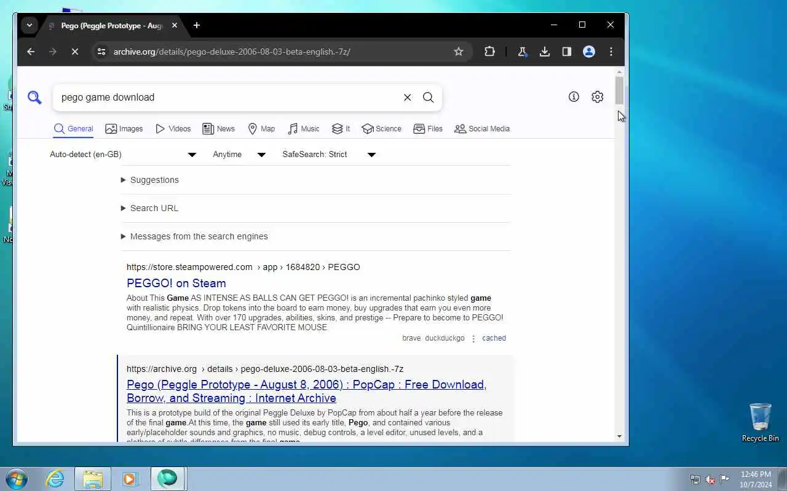787x491 pixels.
Task: Click the network tray icon
Action: 695,479
